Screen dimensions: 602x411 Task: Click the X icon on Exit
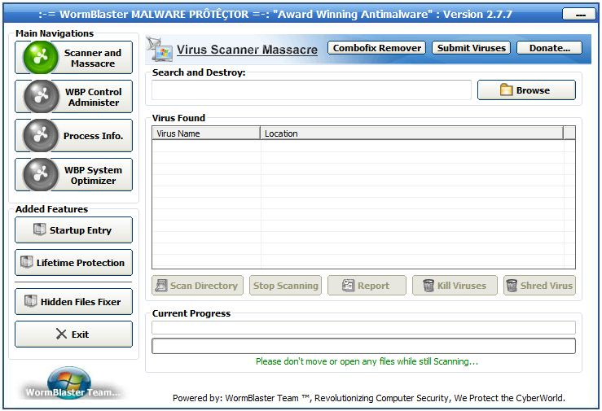click(x=61, y=334)
